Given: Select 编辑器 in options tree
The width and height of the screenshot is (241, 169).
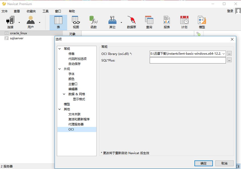Looking at the screenshot, I should 73,89.
